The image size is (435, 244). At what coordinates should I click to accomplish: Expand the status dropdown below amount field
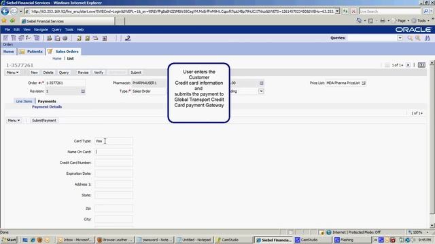[x=261, y=91]
